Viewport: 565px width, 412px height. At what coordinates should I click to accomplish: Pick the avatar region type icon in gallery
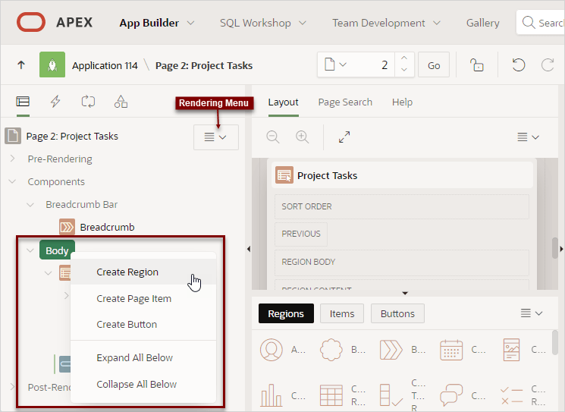coord(272,350)
